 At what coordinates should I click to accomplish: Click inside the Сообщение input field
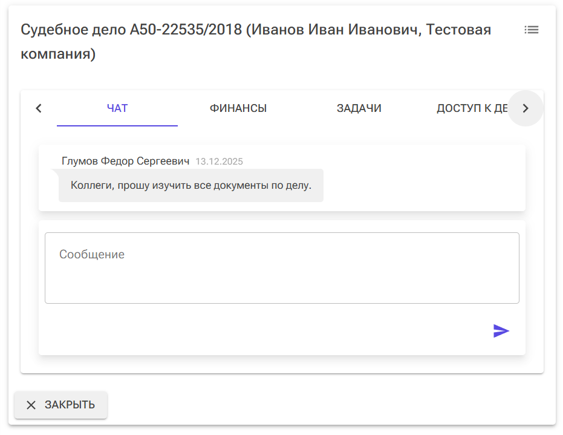(282, 267)
